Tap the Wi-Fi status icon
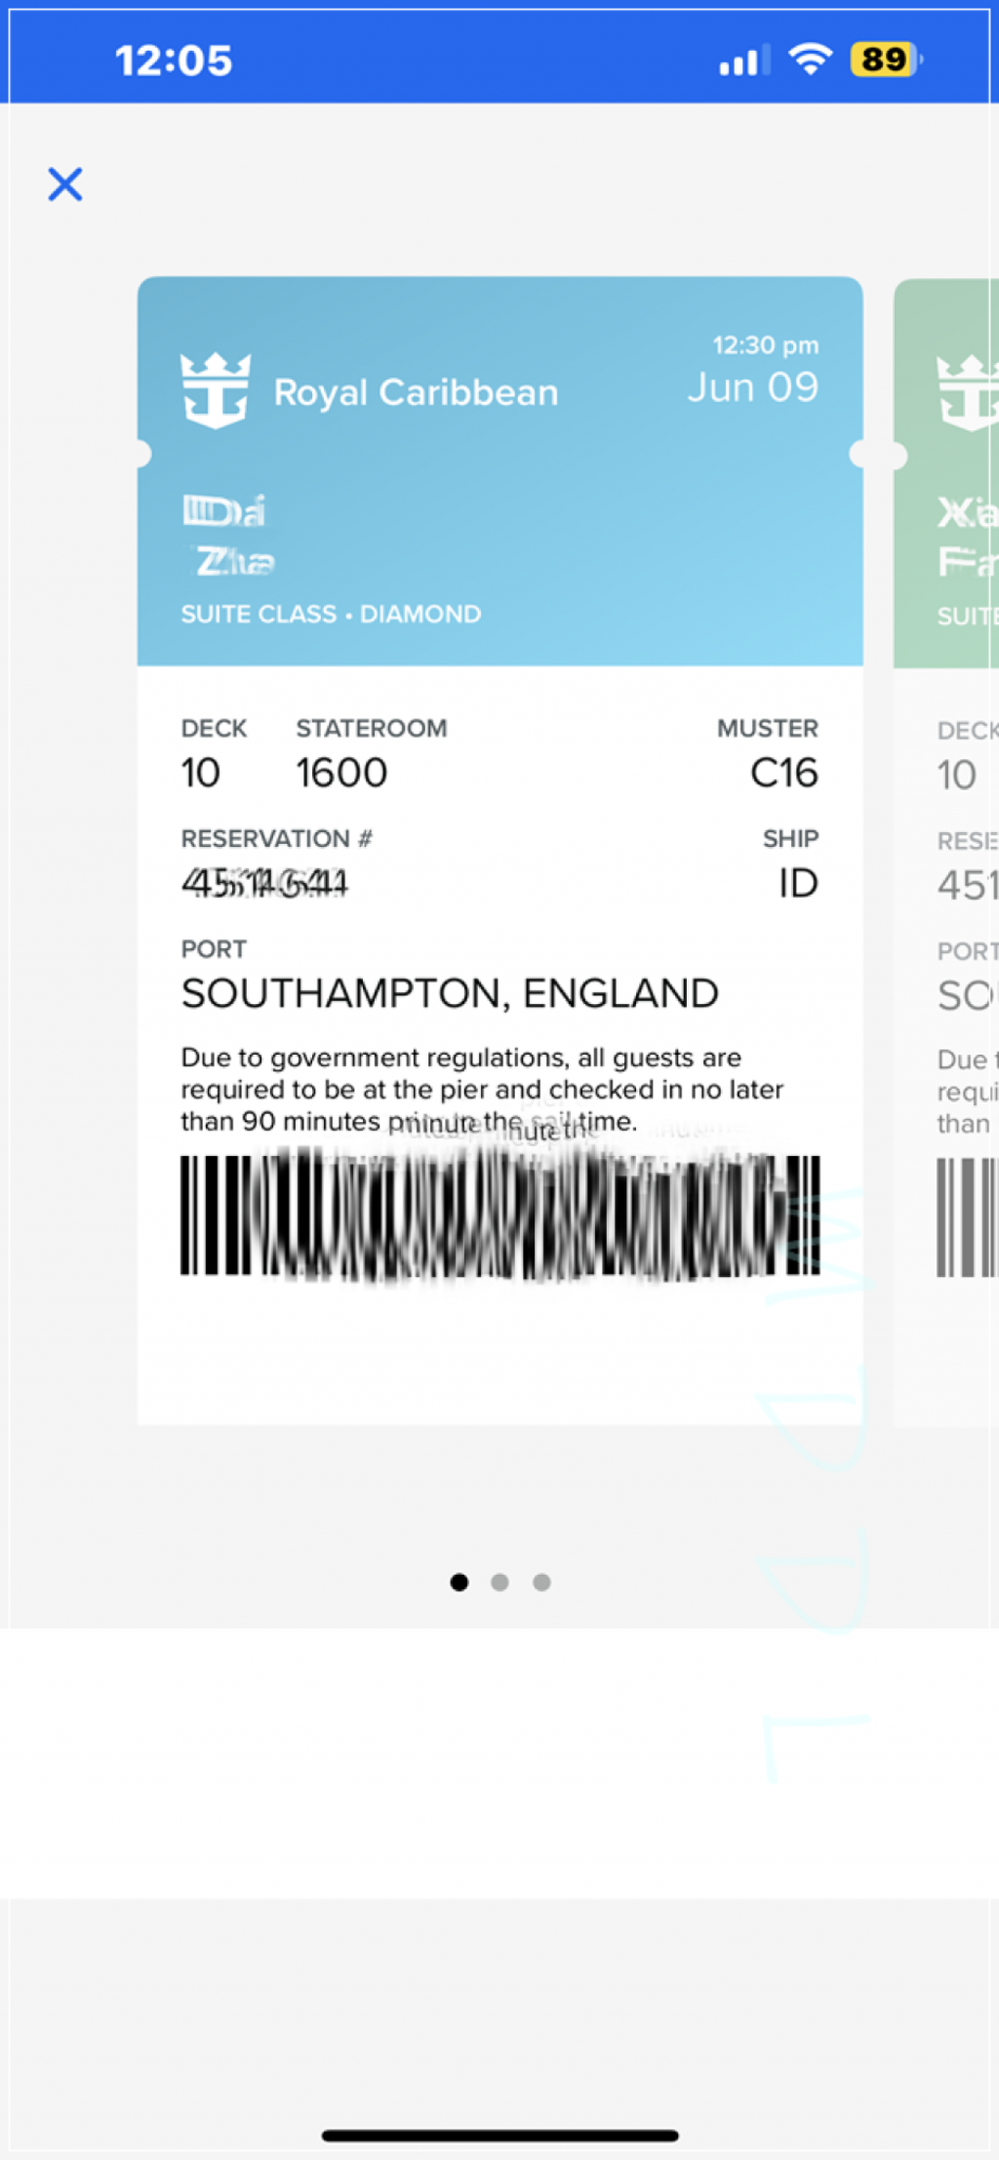 810,60
